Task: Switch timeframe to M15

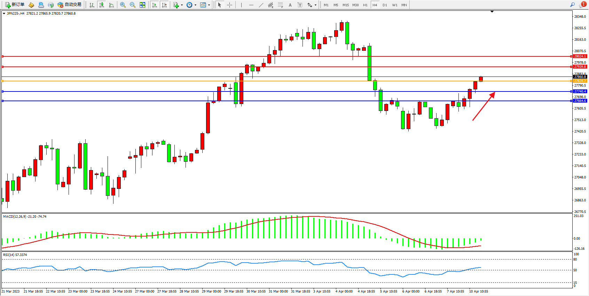Action: (x=346, y=5)
